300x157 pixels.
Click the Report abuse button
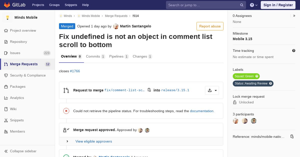210,26
